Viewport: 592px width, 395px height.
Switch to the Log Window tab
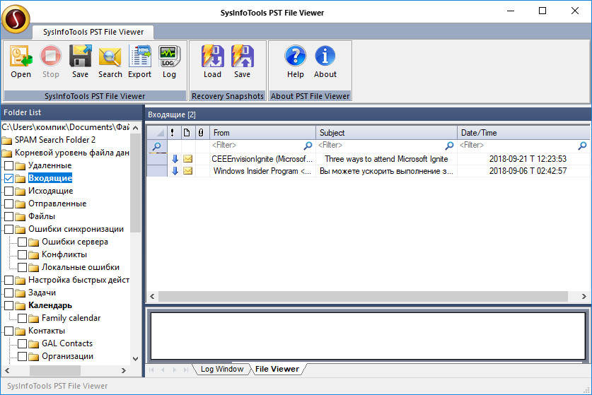[x=222, y=369]
